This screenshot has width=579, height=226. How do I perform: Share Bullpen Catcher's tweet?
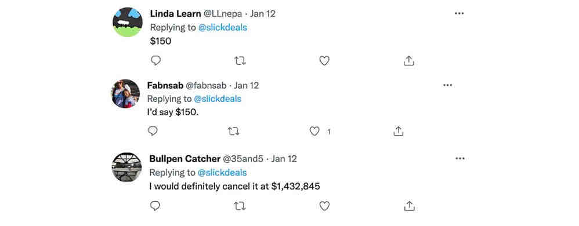(x=408, y=206)
